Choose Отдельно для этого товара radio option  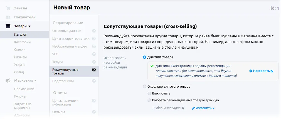tap(144, 87)
